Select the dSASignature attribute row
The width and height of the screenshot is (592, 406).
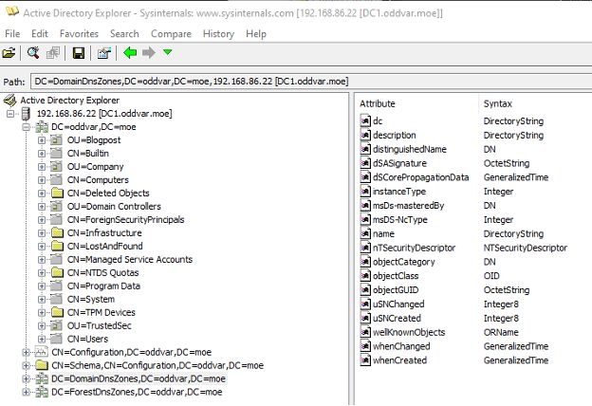coord(399,163)
